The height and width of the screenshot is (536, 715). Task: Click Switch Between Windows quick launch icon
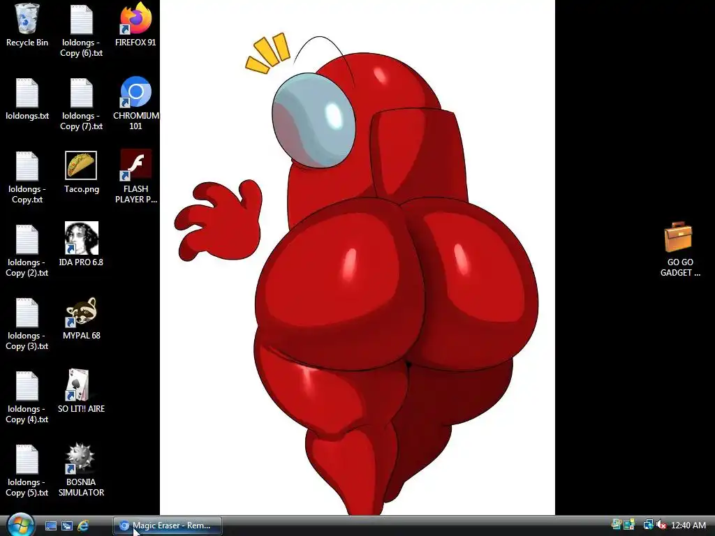click(x=67, y=526)
